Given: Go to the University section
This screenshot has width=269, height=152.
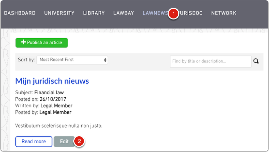Looking at the screenshot, I should click(59, 13).
